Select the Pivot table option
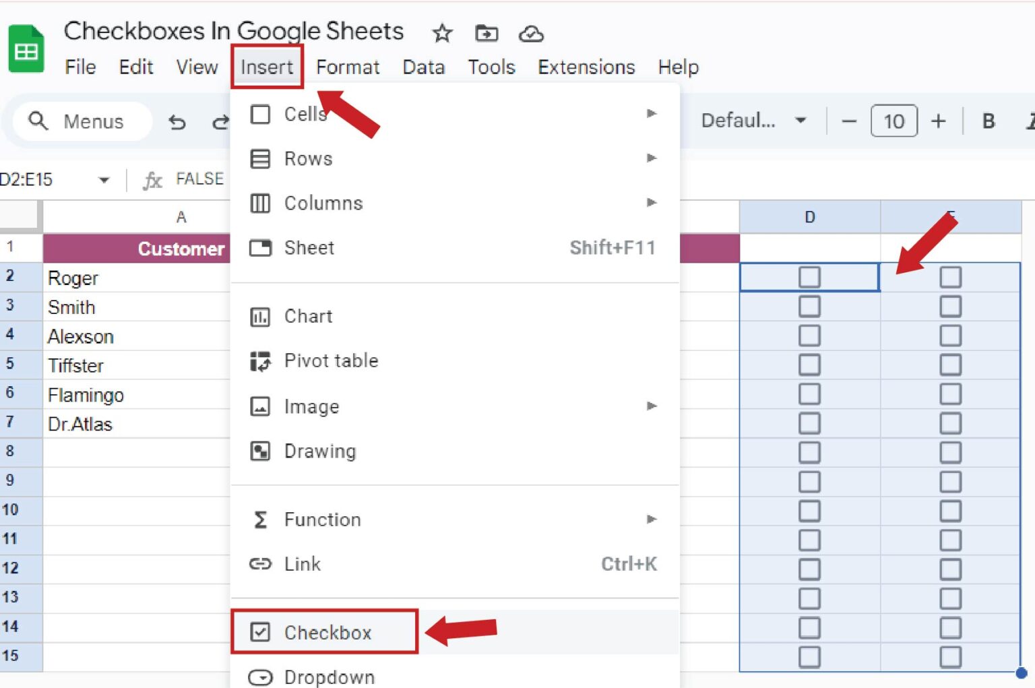The image size is (1035, 688). click(330, 361)
